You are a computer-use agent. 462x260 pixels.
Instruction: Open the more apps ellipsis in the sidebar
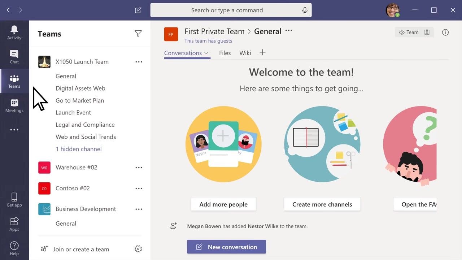click(14, 130)
